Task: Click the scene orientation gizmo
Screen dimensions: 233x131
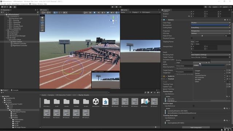Action: click(113, 21)
